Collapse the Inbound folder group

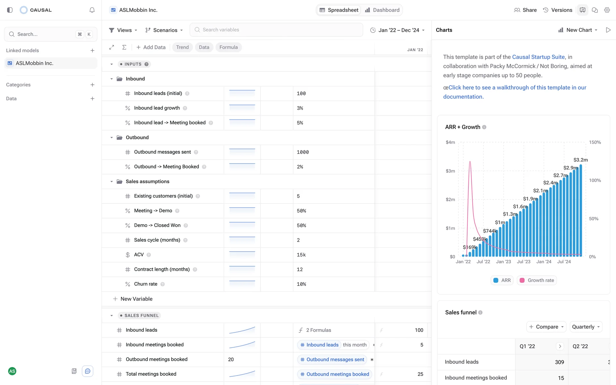pos(112,79)
